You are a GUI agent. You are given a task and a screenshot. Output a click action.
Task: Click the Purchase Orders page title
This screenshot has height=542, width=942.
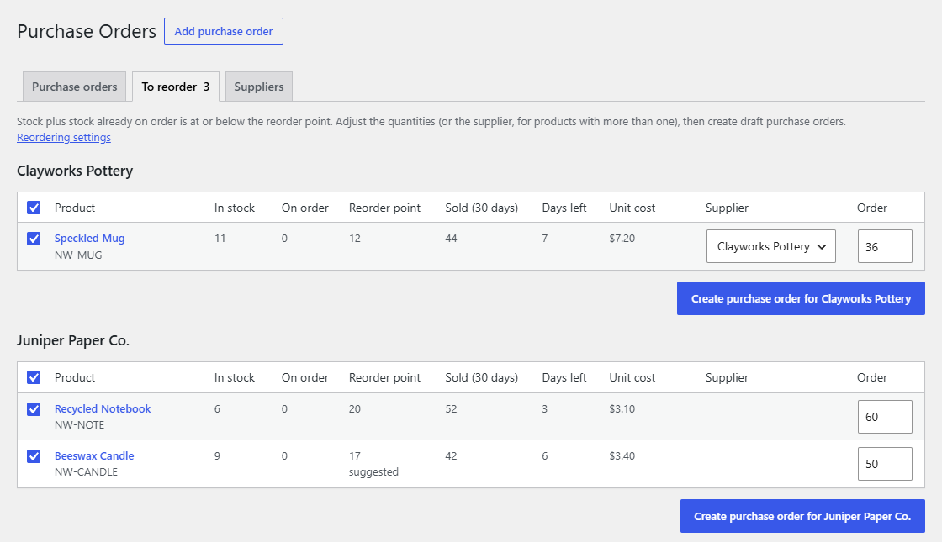(87, 31)
